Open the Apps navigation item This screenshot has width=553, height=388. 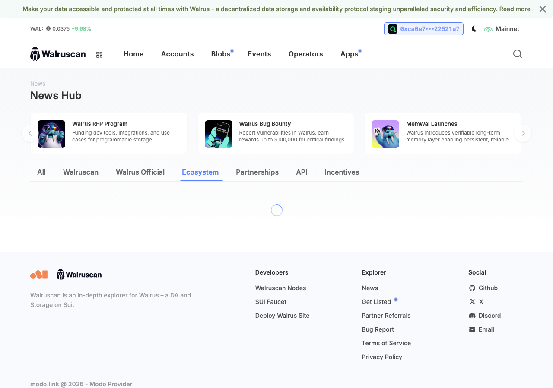click(x=349, y=54)
